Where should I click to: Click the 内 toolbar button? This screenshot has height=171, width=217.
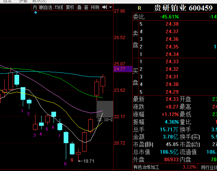[x=35, y=7]
